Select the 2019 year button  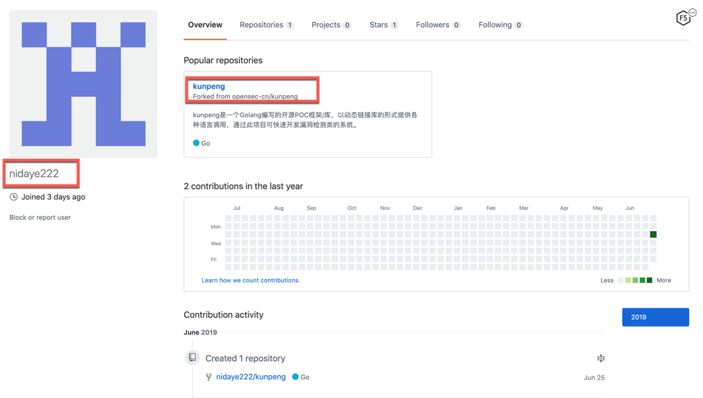click(655, 317)
